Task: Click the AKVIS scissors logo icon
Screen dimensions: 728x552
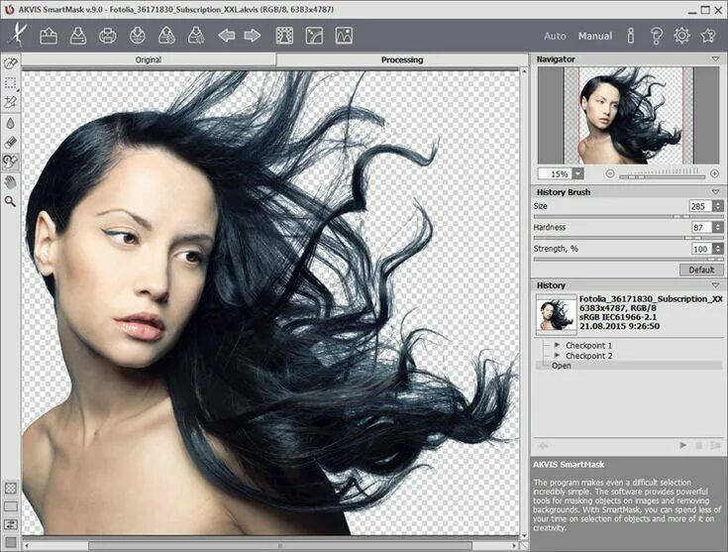Action: click(x=18, y=35)
